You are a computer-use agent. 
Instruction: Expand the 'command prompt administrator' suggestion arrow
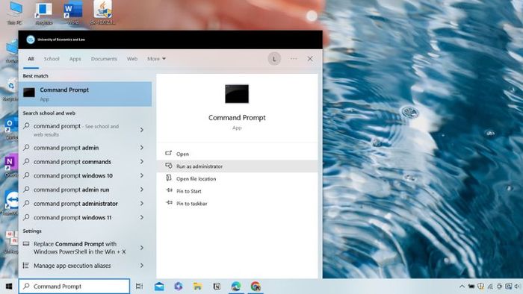pos(142,204)
